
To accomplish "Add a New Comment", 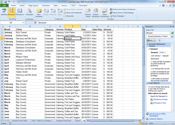I will click(39, 13).
